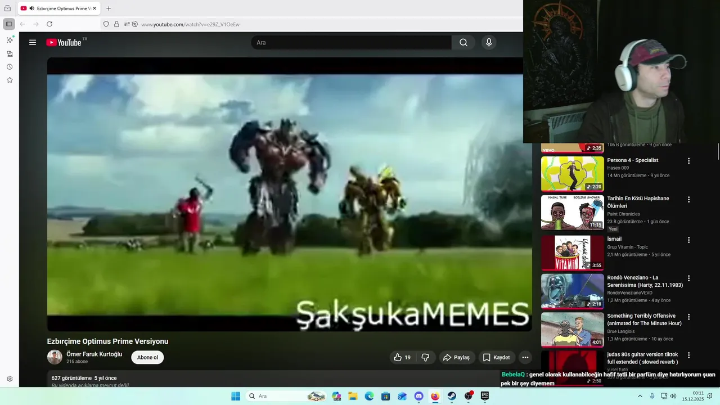This screenshot has height=405, width=720.
Task: Open synced tabs in the sidebar
Action: (x=10, y=53)
